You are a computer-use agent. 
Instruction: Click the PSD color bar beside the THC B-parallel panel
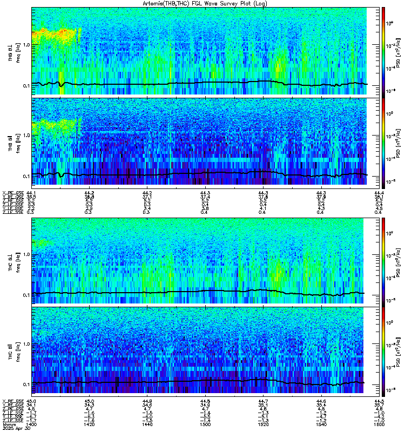383,352
